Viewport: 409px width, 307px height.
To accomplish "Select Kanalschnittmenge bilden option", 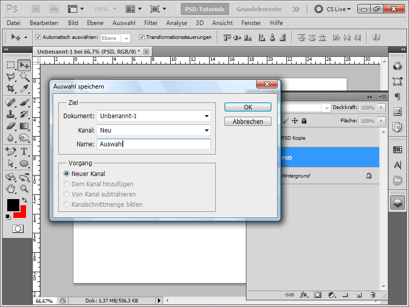I will [x=66, y=204].
